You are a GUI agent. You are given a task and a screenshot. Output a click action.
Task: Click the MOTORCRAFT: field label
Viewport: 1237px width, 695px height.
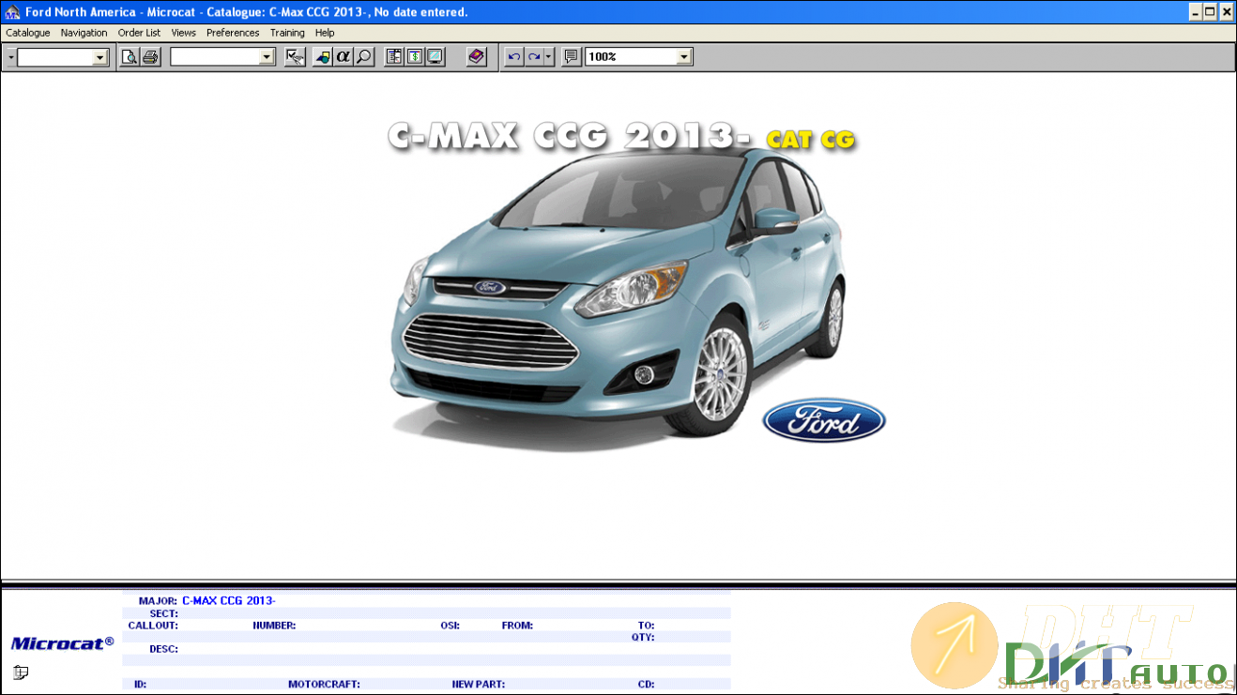[324, 685]
